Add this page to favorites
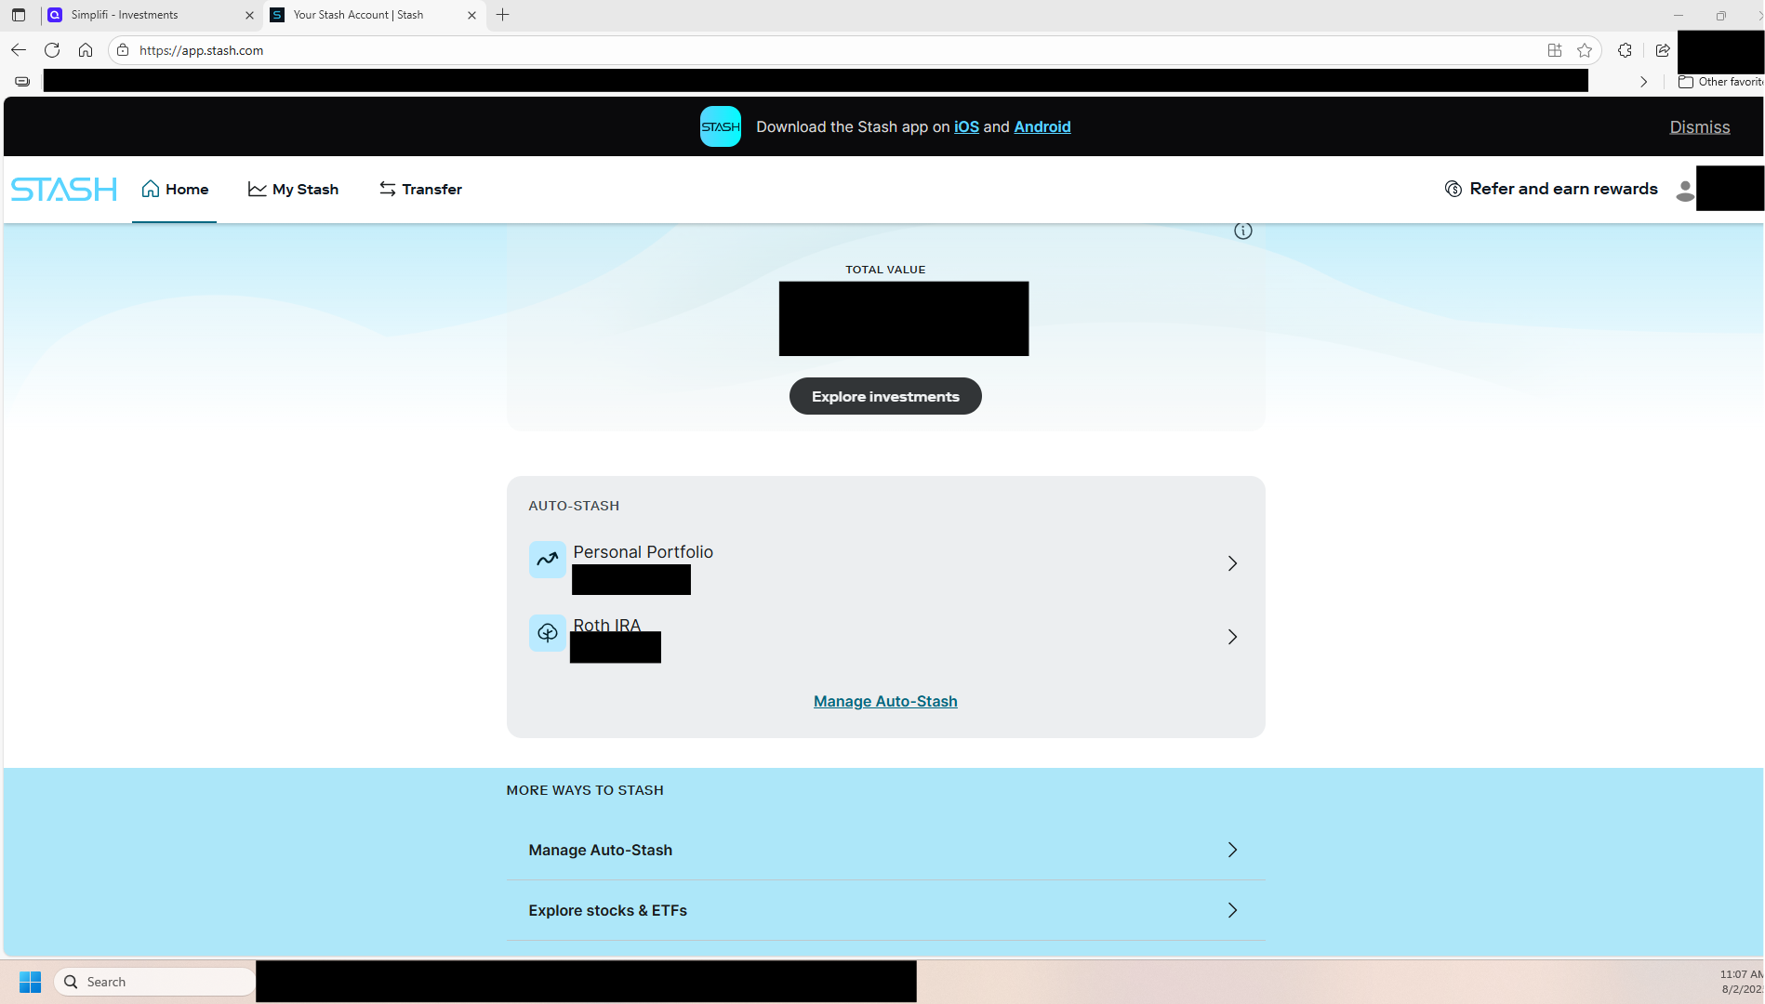The height and width of the screenshot is (1004, 1765). pyautogui.click(x=1585, y=50)
